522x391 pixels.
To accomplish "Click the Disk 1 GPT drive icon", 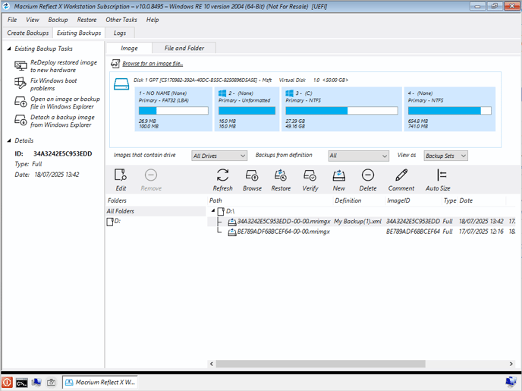I will tap(121, 84).
